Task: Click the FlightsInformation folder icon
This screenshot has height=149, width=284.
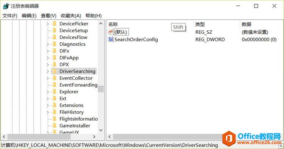Action: pyautogui.click(x=55, y=119)
